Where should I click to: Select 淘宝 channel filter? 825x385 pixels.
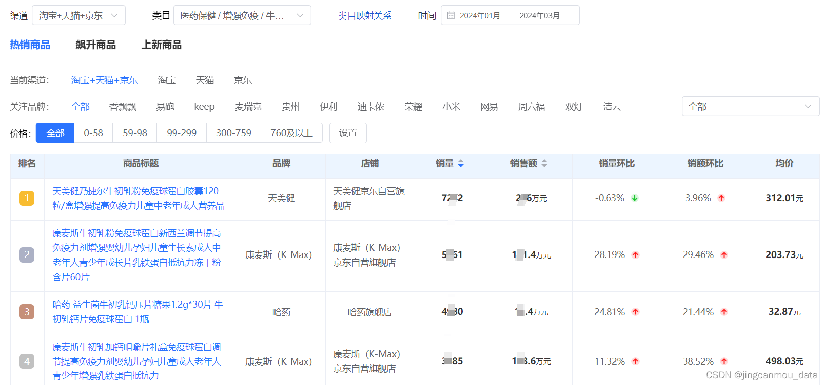pyautogui.click(x=167, y=80)
